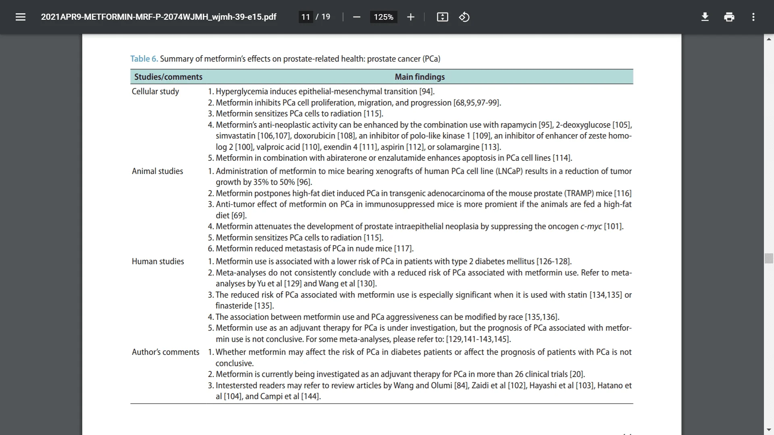Screen dimensions: 774x435
Task: Click reference [129,141-143,145] for meta-analyses
Action: 478,339
